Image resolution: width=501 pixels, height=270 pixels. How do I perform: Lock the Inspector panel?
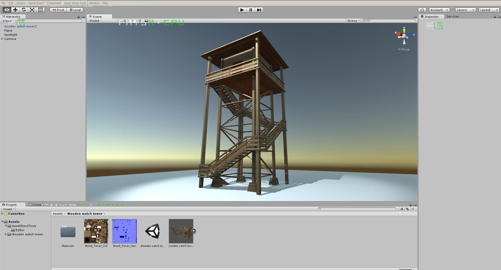coord(495,17)
